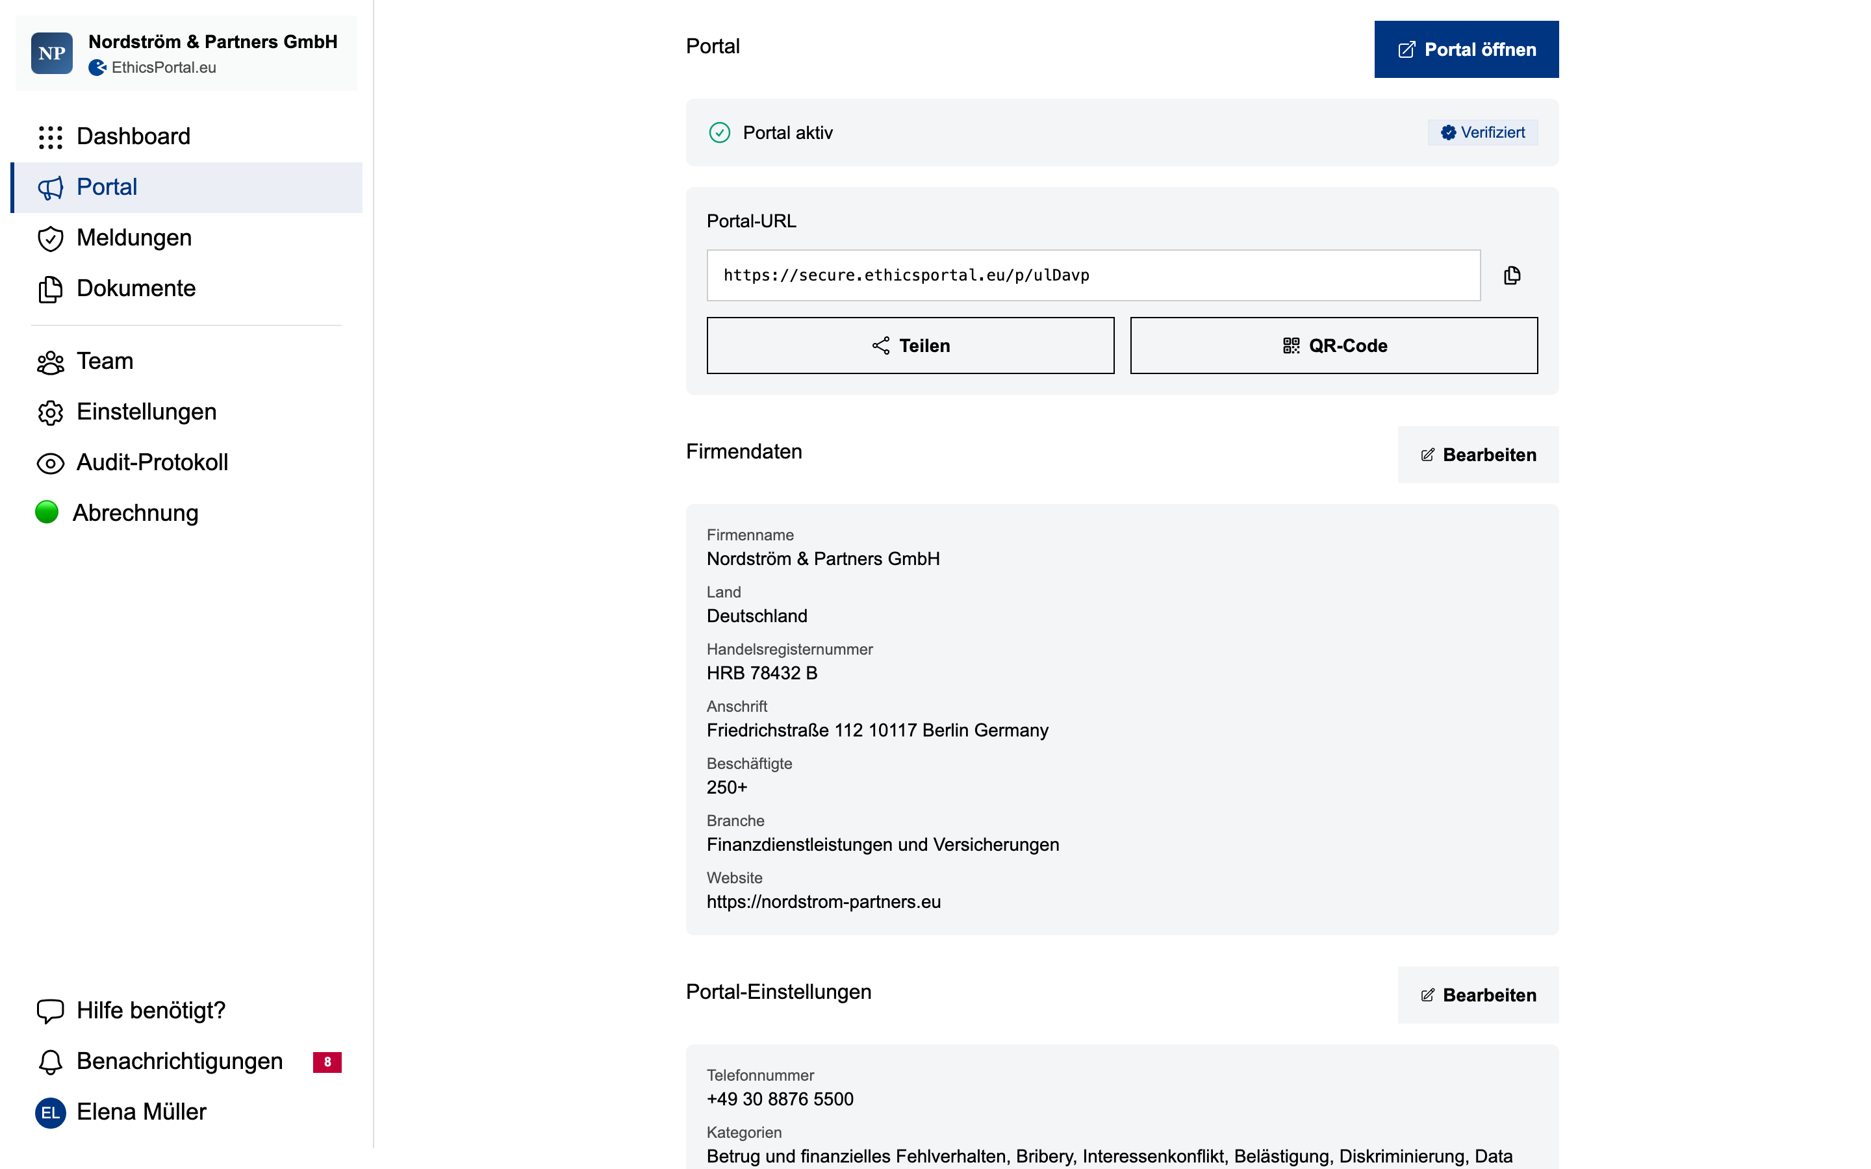This screenshot has width=1871, height=1169.
Task: Switch to the Dashboard section
Action: click(133, 136)
